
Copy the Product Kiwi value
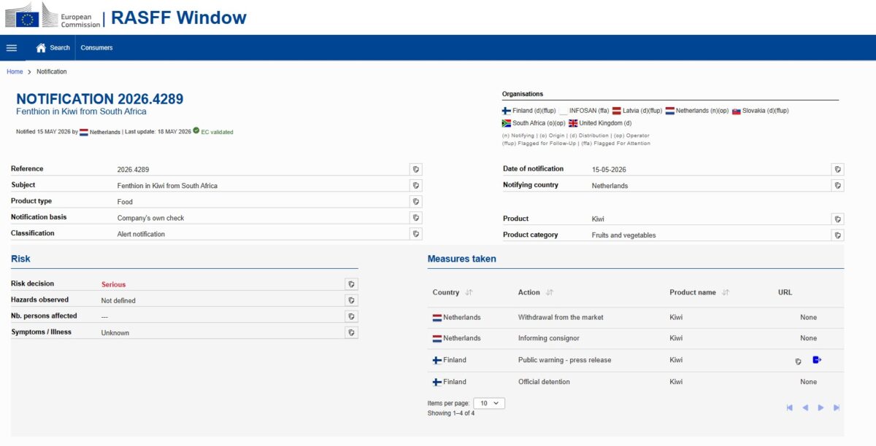(x=838, y=219)
